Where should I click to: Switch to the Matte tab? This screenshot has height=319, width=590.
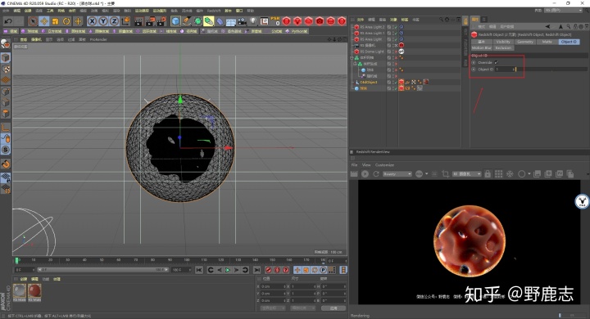[x=547, y=42]
